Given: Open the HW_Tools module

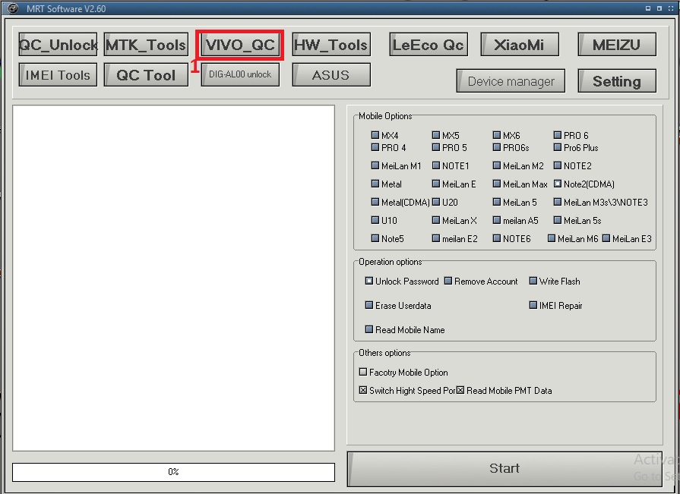Looking at the screenshot, I should [x=331, y=45].
